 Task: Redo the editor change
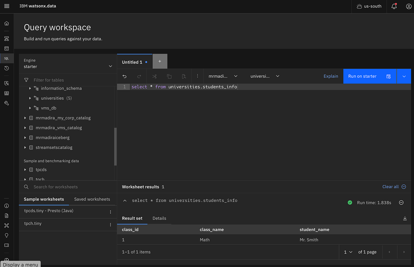(x=139, y=76)
